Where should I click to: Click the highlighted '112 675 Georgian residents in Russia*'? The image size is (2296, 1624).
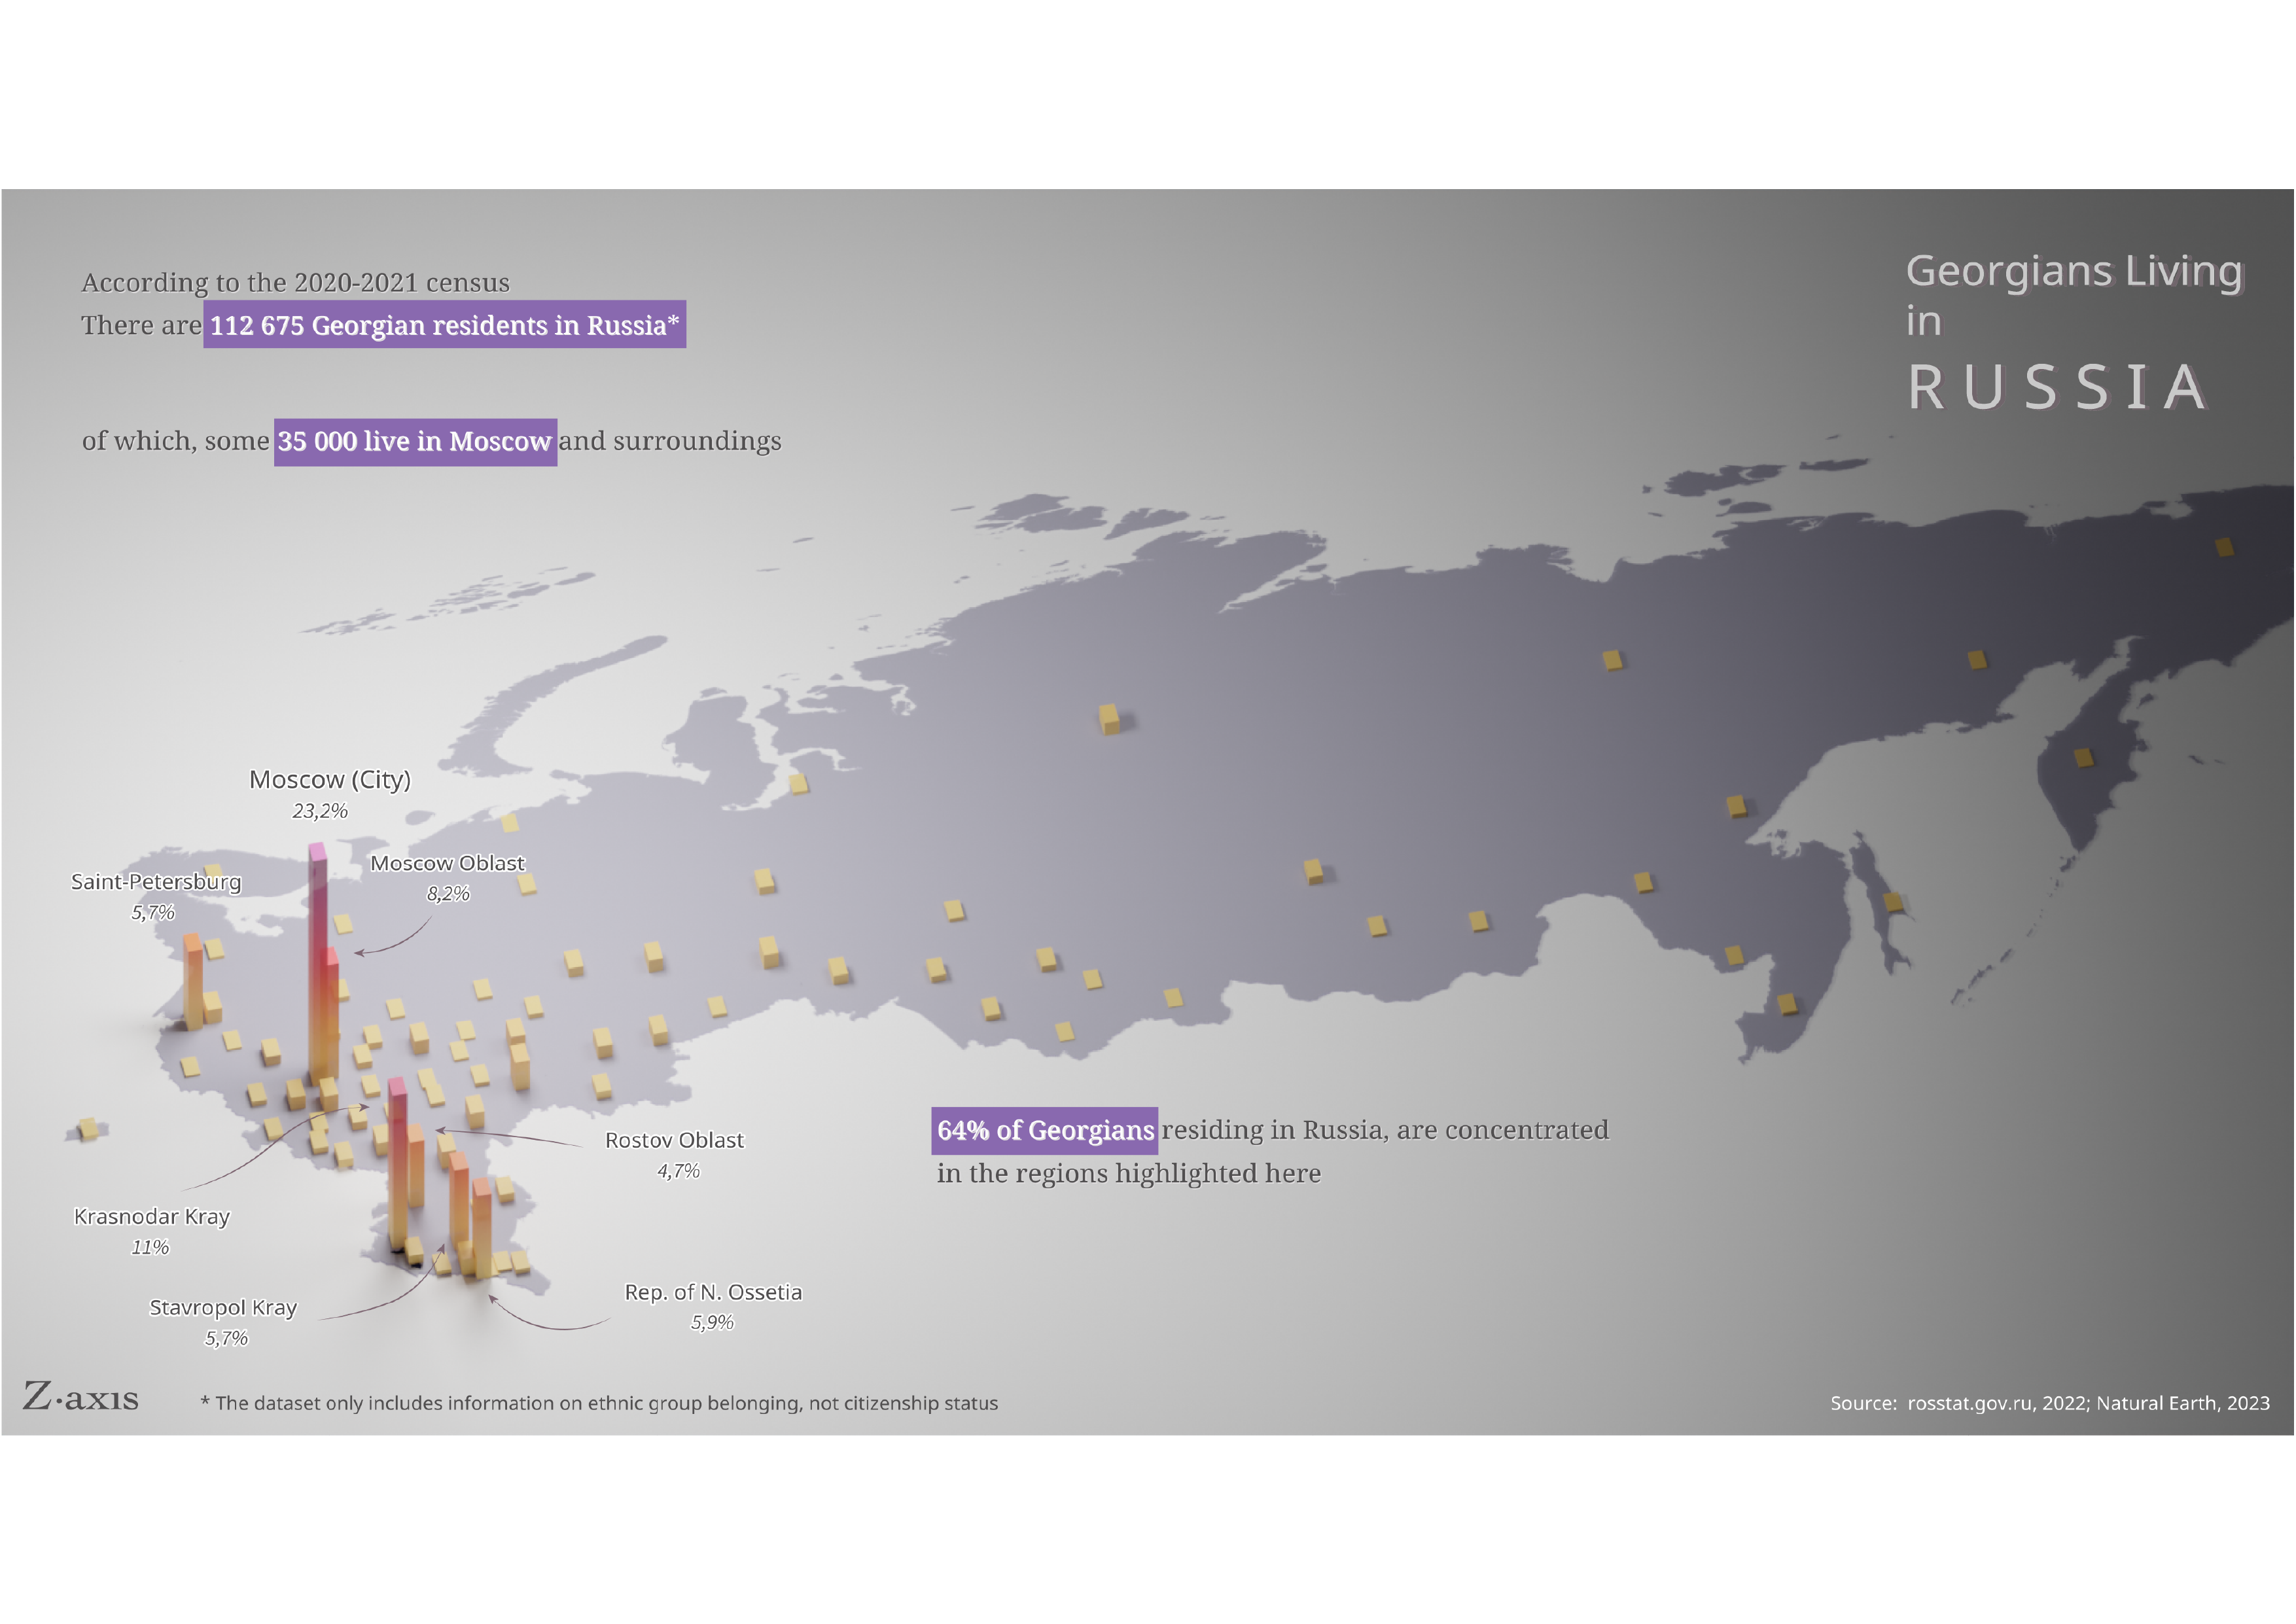(x=444, y=325)
